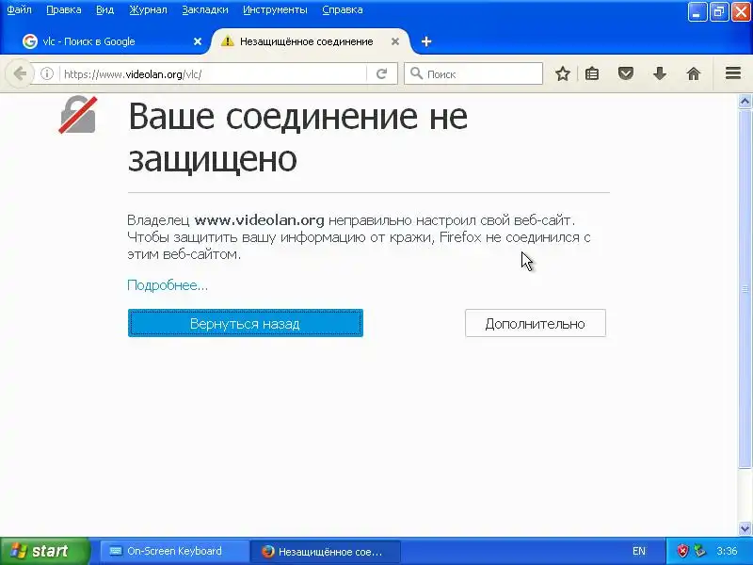Click the 'Вернуться назад' button
This screenshot has height=565, width=753.
(x=246, y=323)
